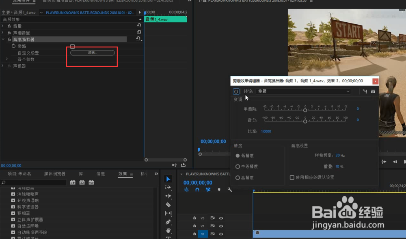Select 高精度 precision radio button
The width and height of the screenshot is (406, 239).
238,178
